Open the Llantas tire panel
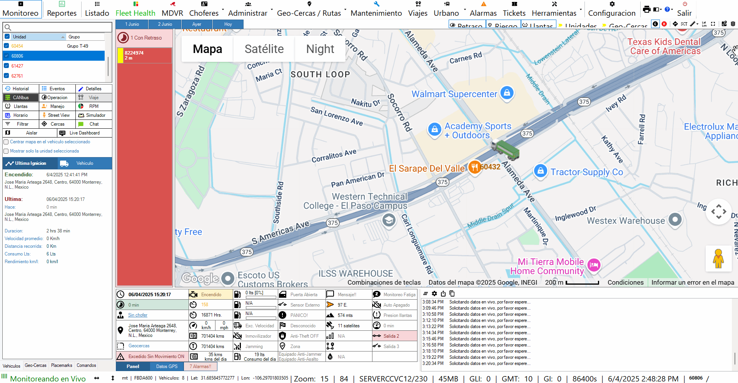The width and height of the screenshot is (738, 383). [x=21, y=106]
